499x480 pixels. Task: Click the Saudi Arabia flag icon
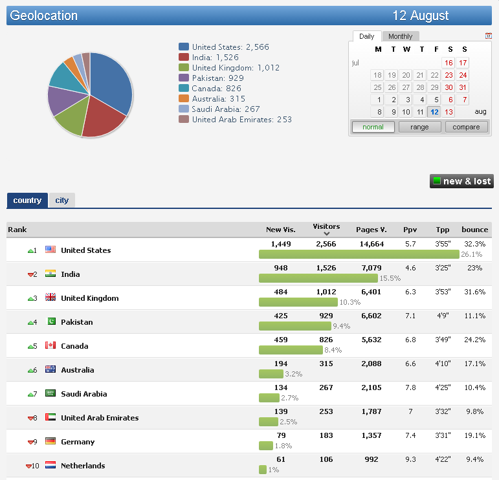click(x=50, y=393)
